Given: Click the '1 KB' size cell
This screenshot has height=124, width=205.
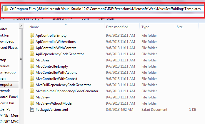Looking at the screenshot, I should 193,110.
